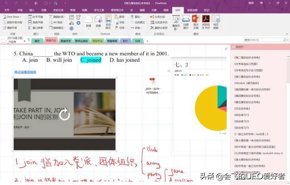Select the 英语作文 section tab
The image size is (290, 185).
(66, 41)
